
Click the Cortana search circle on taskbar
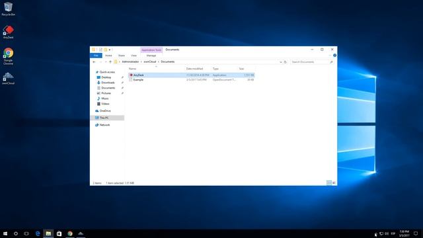point(16,233)
